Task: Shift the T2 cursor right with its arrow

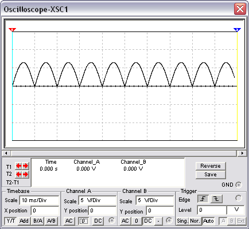Action: click(25, 175)
